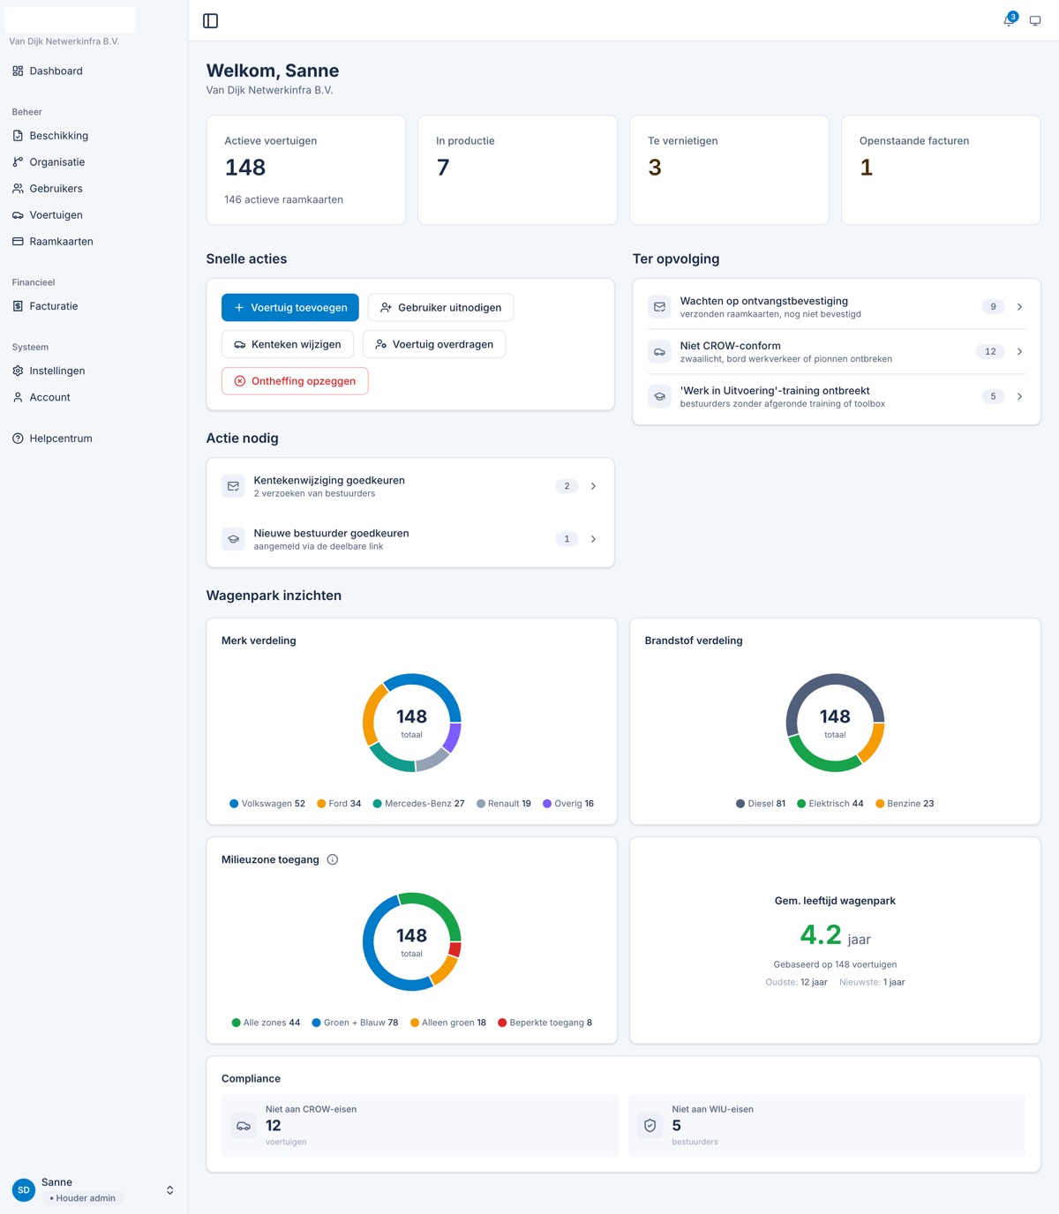Click shield icon in Niet aan WIU-eisen tile
This screenshot has width=1059, height=1214.
(650, 1126)
